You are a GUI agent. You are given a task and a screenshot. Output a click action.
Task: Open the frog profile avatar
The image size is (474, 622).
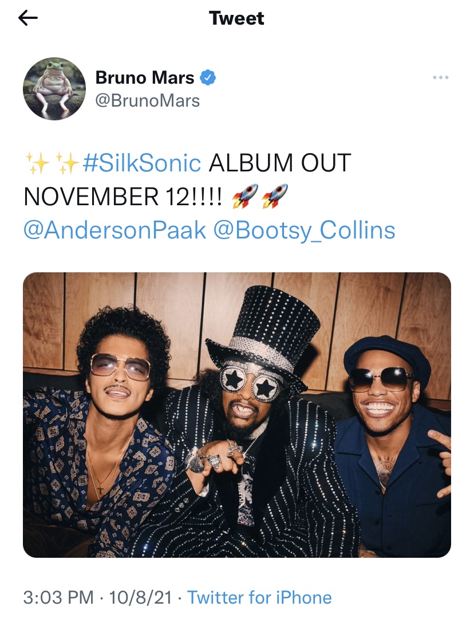(54, 89)
